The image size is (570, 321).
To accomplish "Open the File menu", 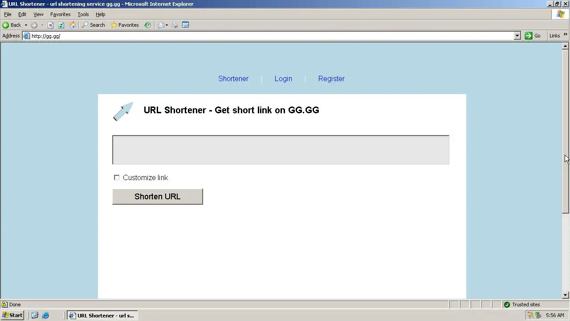I will (x=8, y=14).
